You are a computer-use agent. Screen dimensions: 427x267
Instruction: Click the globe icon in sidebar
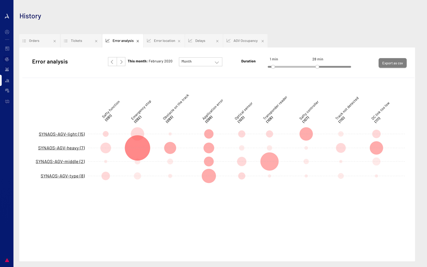coord(7,59)
